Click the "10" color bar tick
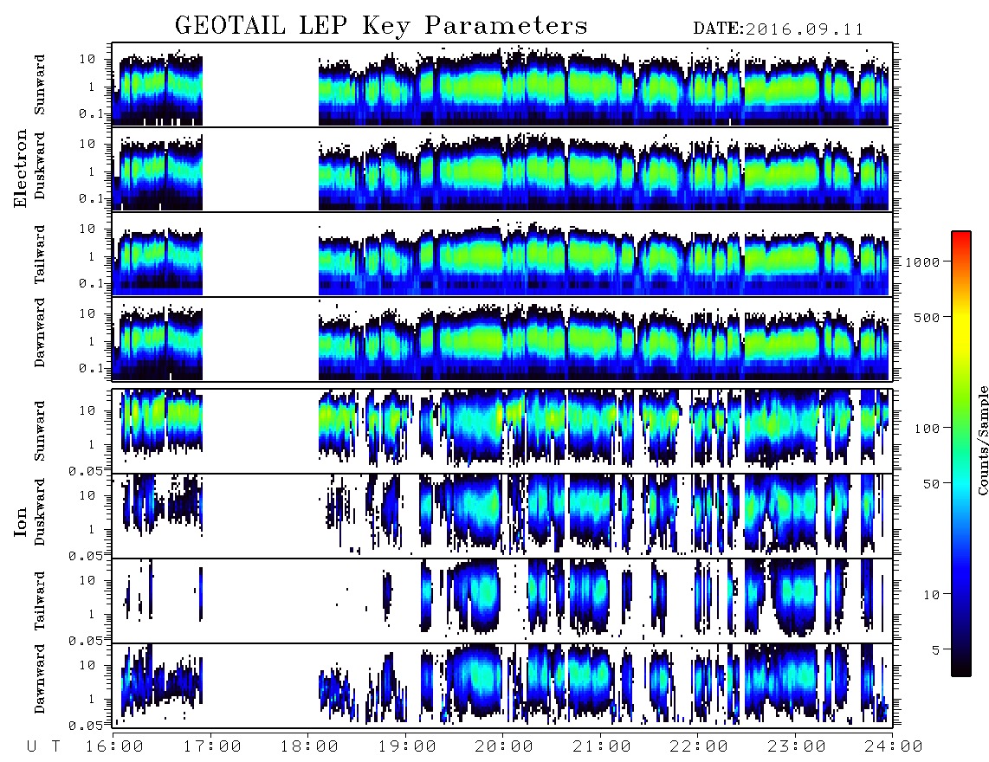This screenshot has height=762, width=989. pos(932,594)
